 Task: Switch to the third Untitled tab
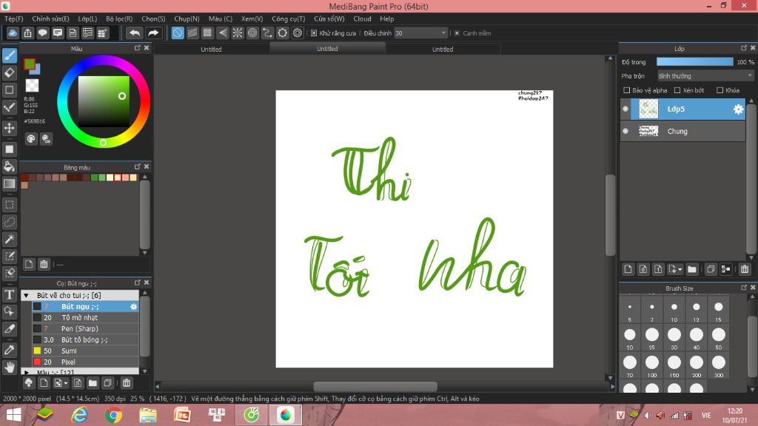tap(443, 49)
